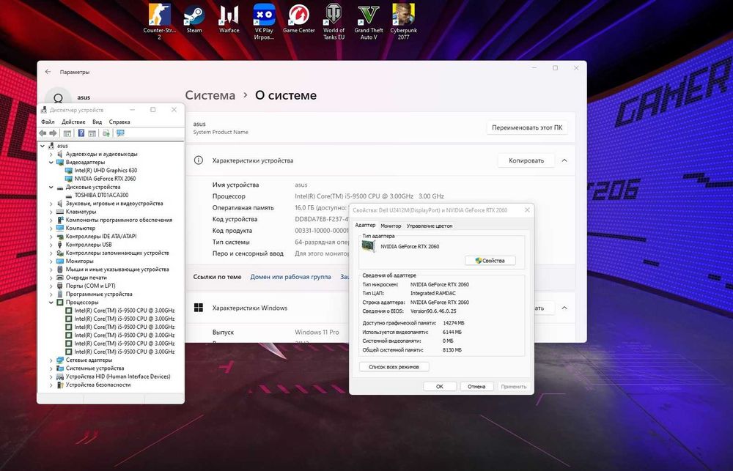Select Intel(R) UHD Graphics 630 device

(106, 171)
